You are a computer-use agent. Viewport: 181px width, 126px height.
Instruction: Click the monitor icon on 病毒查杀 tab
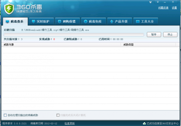click(7, 22)
